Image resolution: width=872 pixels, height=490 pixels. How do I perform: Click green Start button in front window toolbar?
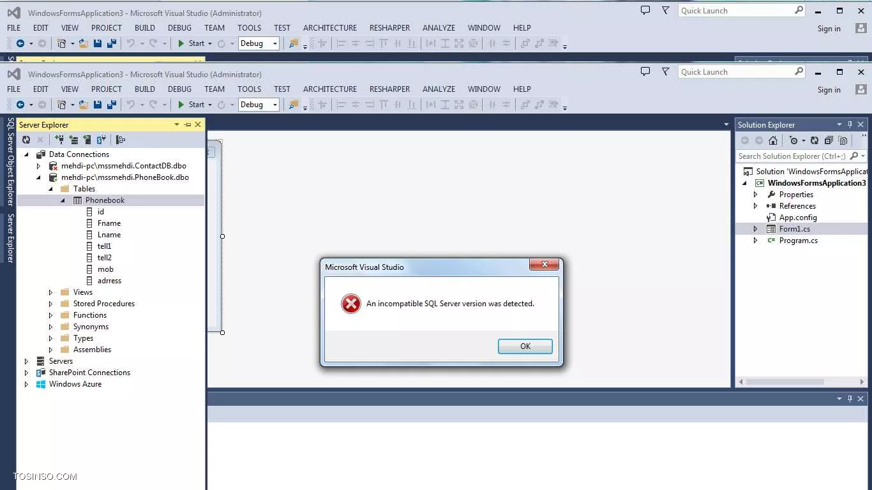coord(191,105)
